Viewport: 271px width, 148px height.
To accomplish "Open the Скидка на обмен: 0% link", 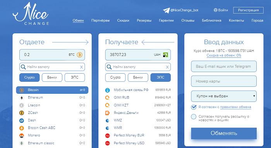I will coord(224,55).
